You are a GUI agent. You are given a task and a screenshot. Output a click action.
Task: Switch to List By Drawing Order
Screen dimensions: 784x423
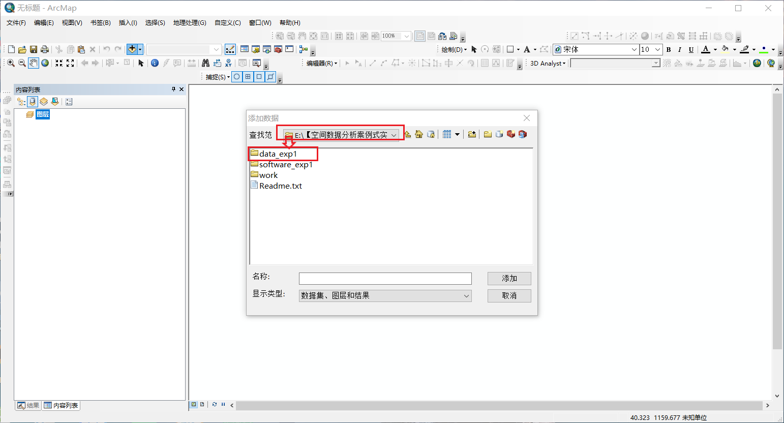(21, 102)
